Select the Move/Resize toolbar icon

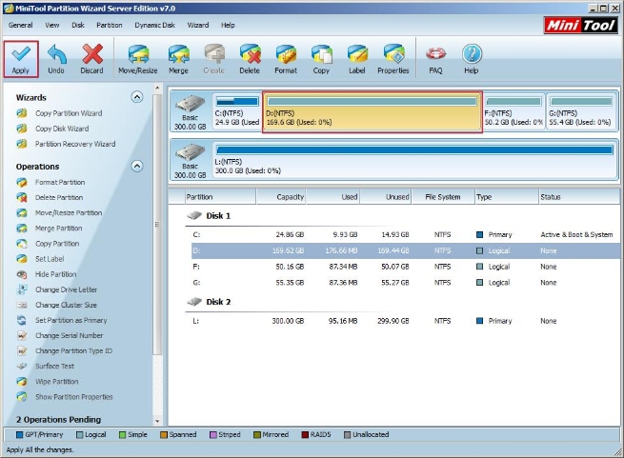pyautogui.click(x=138, y=59)
